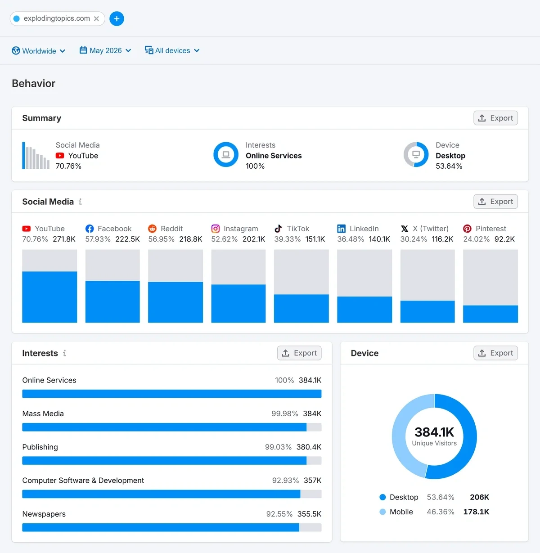Export the Device section
This screenshot has height=553, width=540.
[x=495, y=353]
